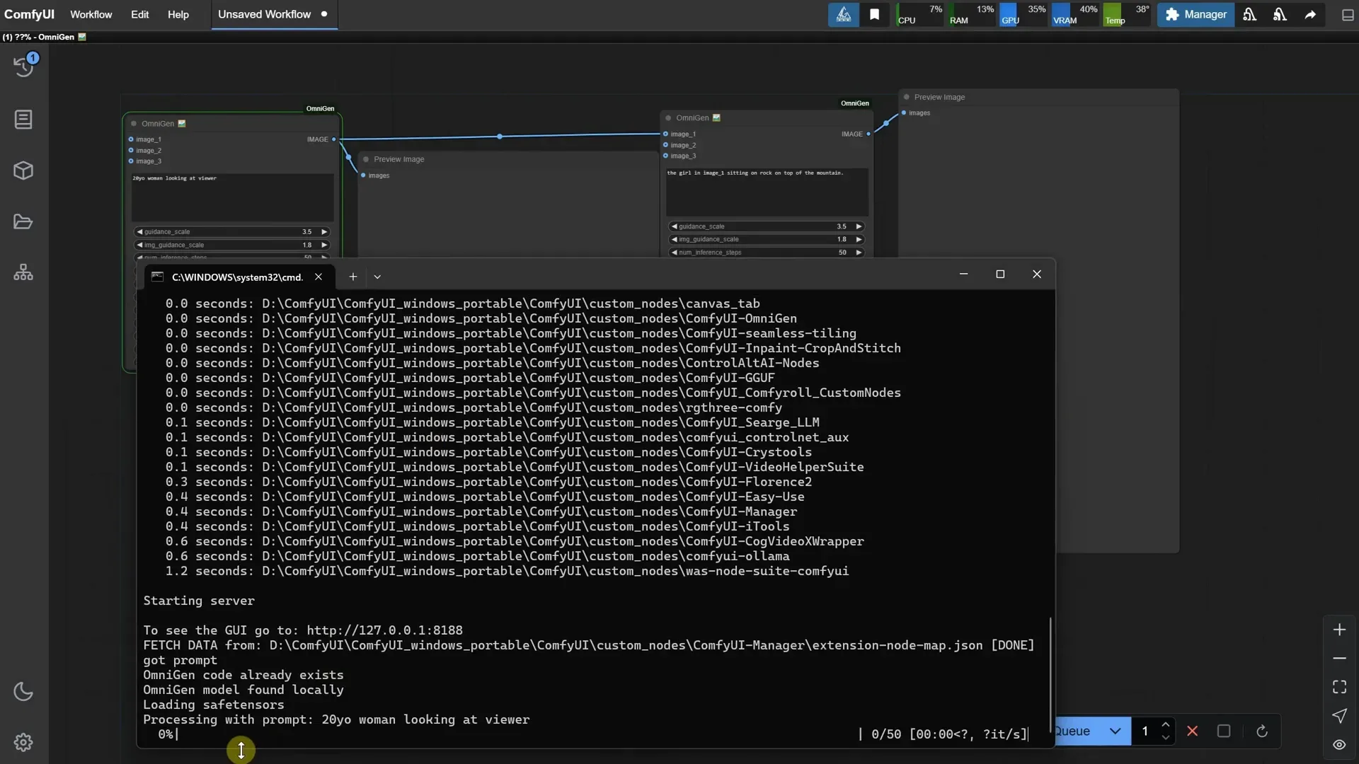
Task: Click the bookmark icon in the top bar
Action: click(874, 14)
